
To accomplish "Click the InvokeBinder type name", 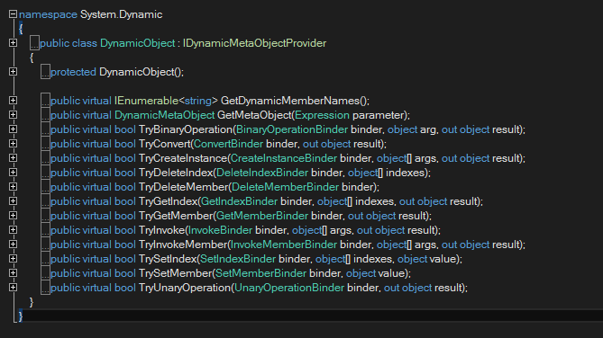I will (220, 230).
